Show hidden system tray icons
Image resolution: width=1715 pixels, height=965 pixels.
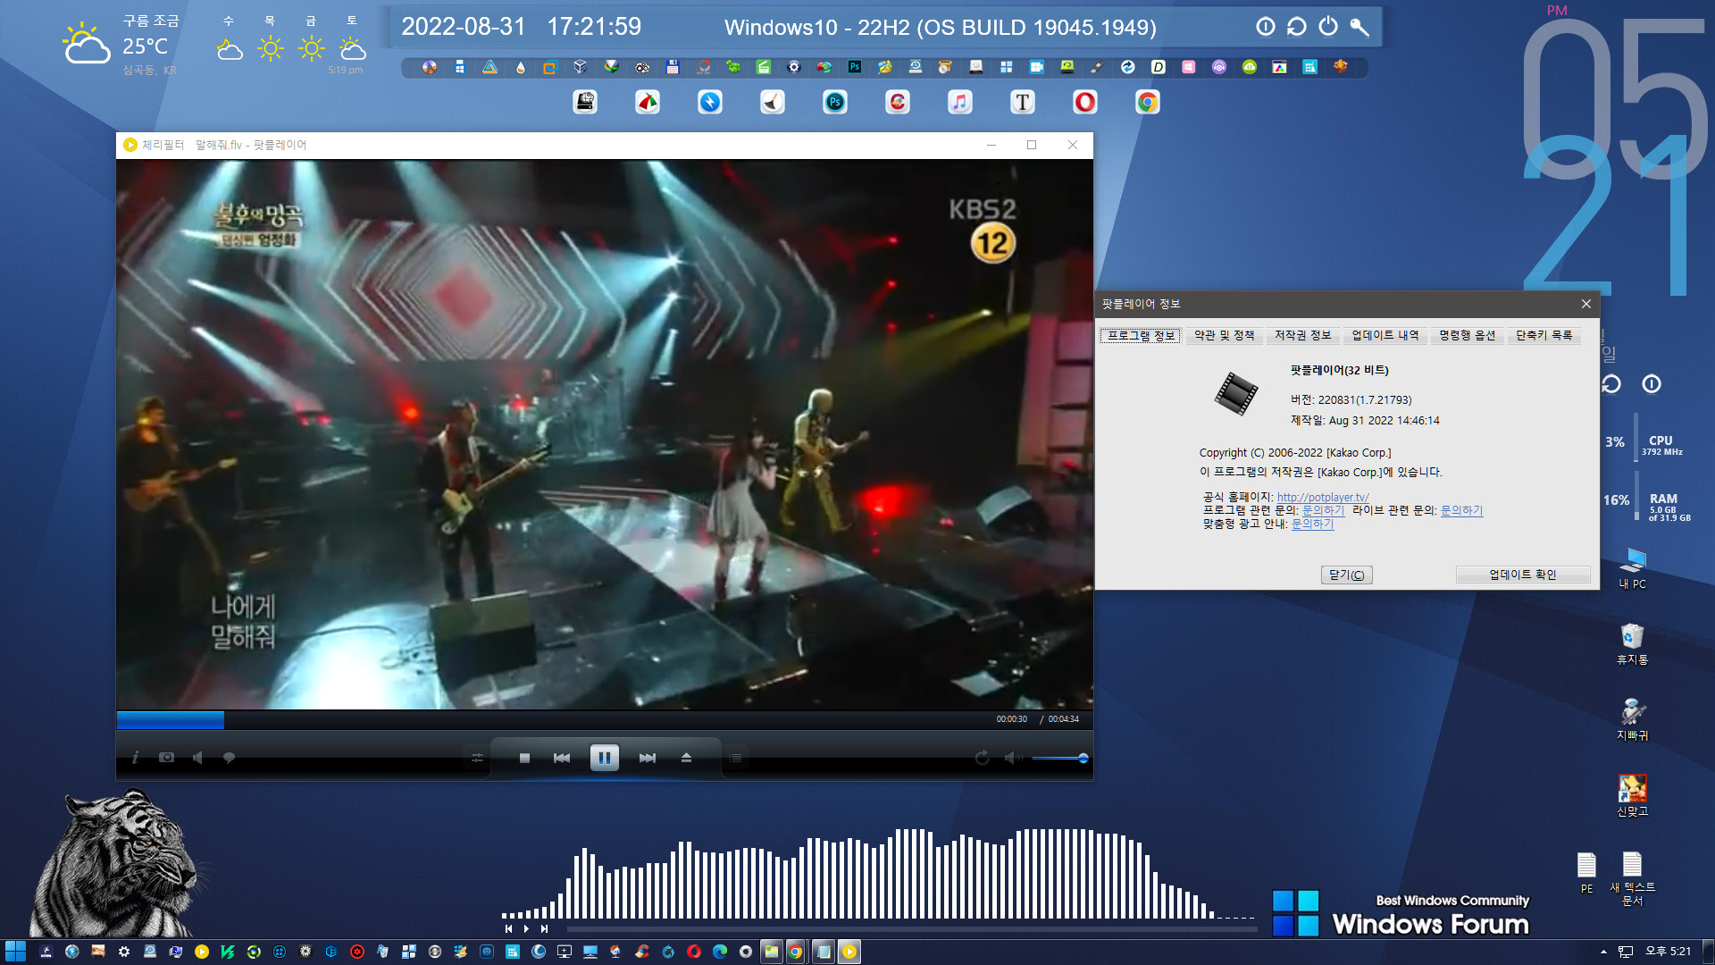pyautogui.click(x=1603, y=952)
